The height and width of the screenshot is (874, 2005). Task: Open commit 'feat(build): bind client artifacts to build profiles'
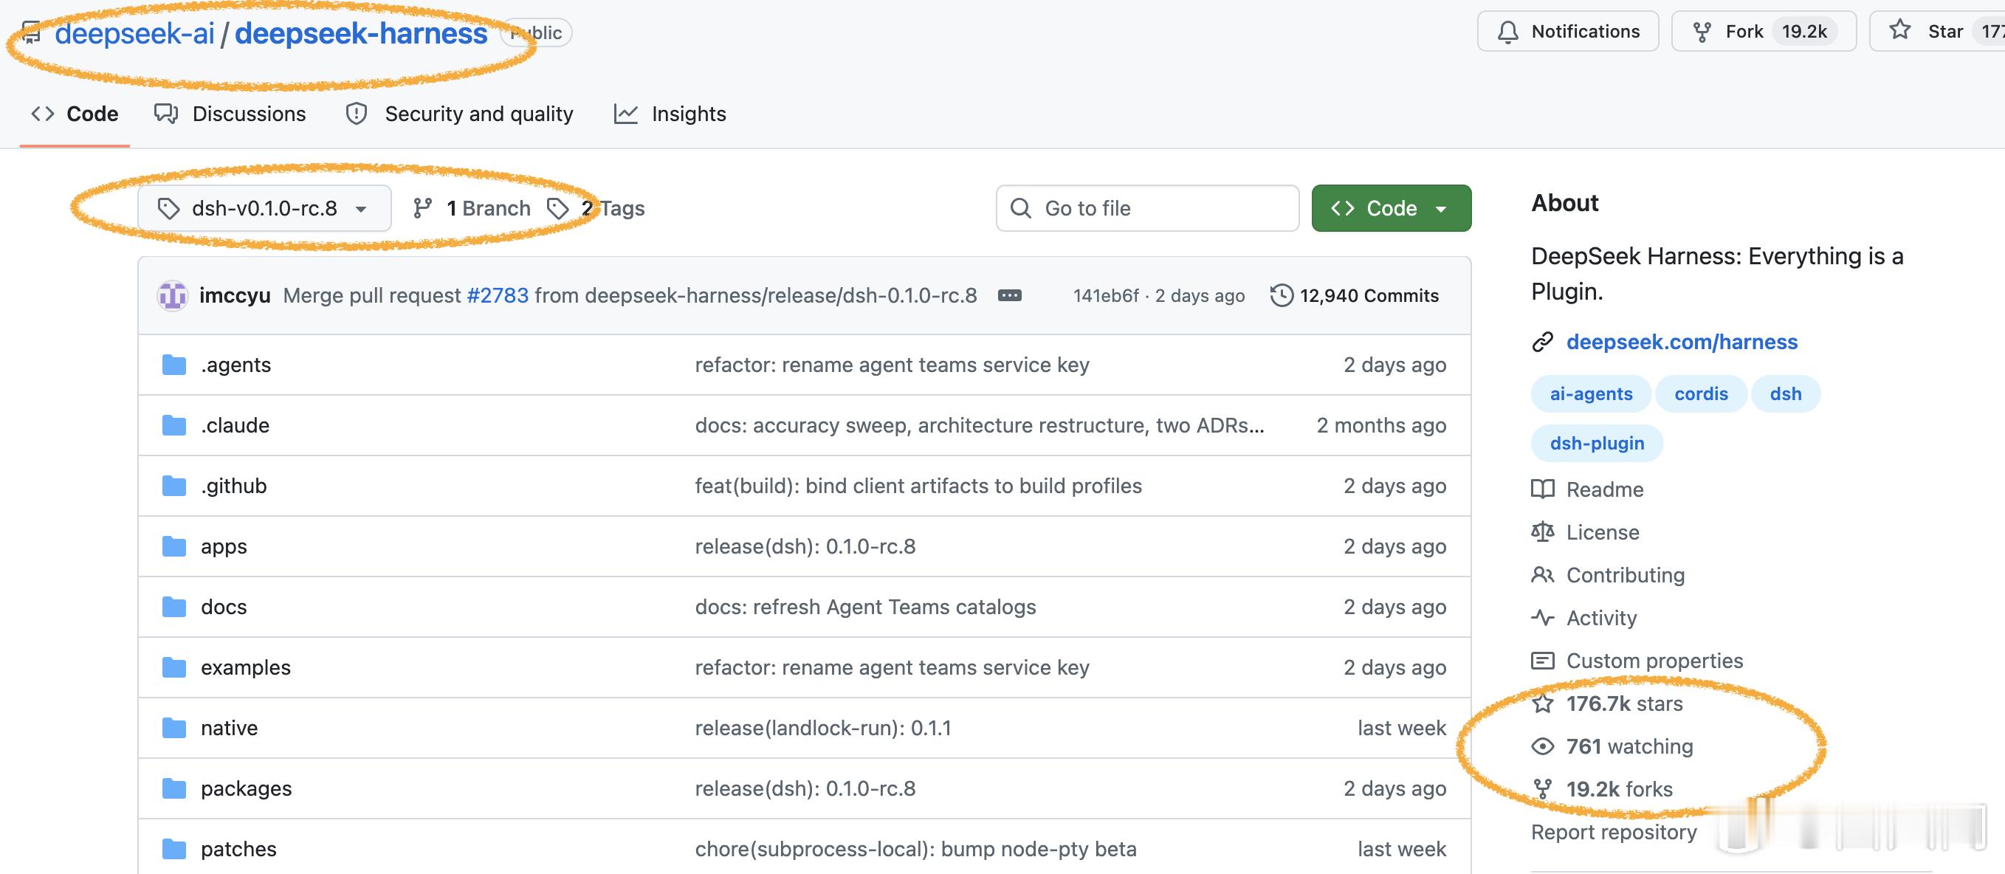[x=918, y=486]
